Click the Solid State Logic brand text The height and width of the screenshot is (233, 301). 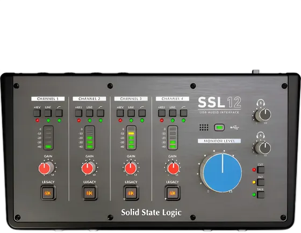[151, 213]
